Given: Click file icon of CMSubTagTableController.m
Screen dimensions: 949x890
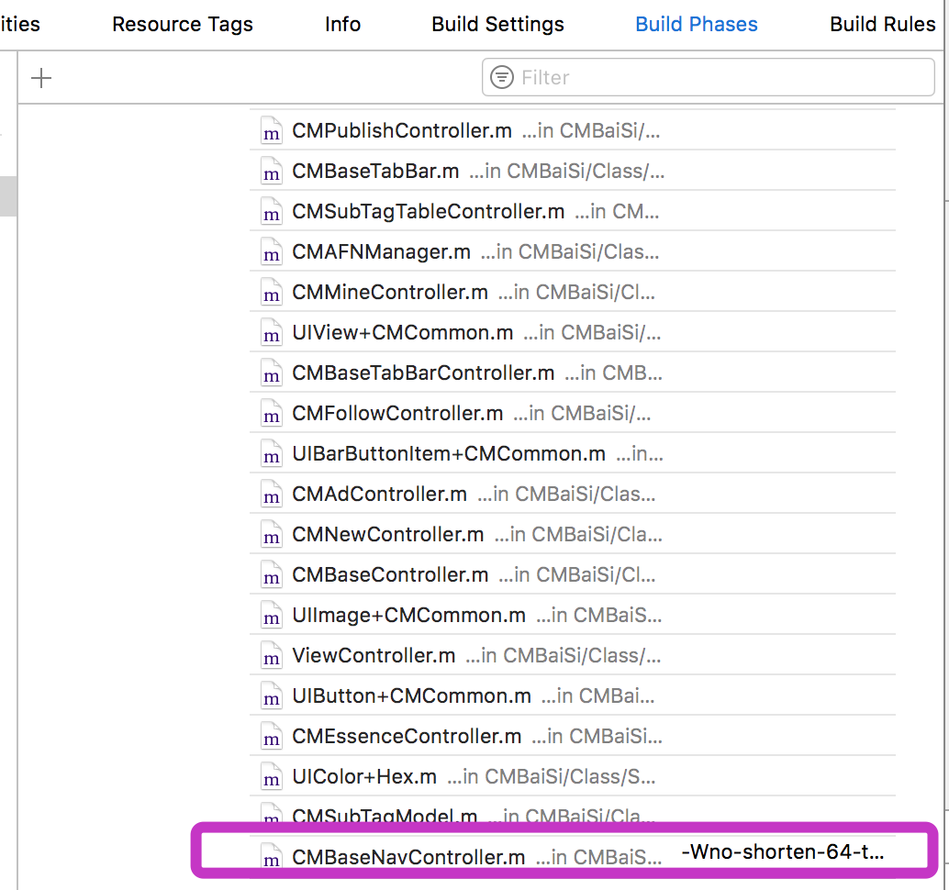Looking at the screenshot, I should (271, 211).
